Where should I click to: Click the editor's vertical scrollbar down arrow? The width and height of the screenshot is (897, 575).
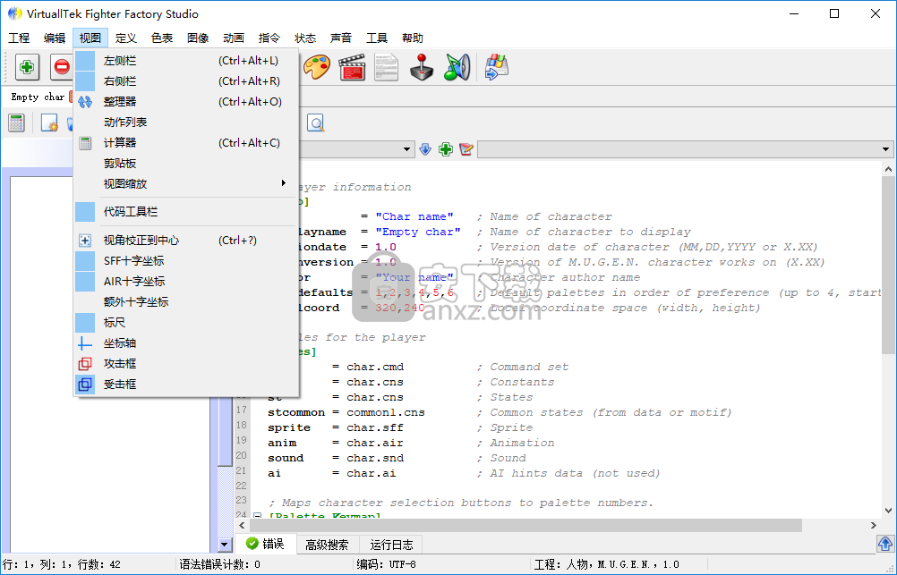click(x=888, y=511)
